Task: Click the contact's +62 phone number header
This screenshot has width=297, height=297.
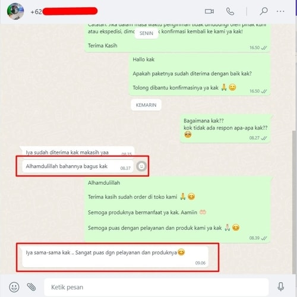Action: [64, 11]
